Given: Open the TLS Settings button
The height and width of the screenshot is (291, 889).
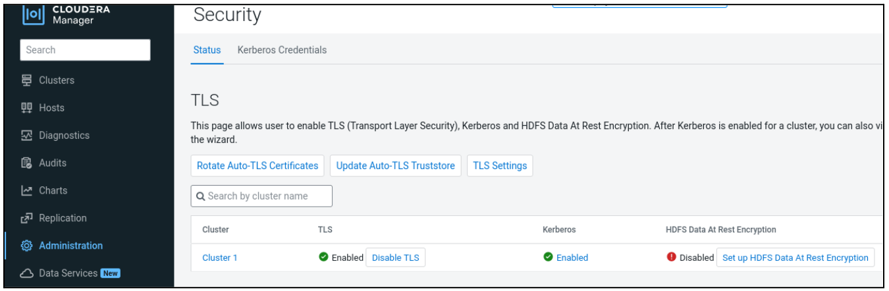Looking at the screenshot, I should point(500,166).
